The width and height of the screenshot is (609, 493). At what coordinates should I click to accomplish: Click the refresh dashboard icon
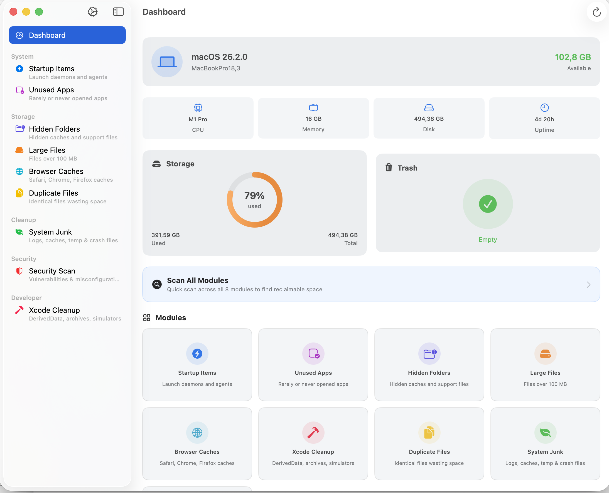tap(596, 12)
